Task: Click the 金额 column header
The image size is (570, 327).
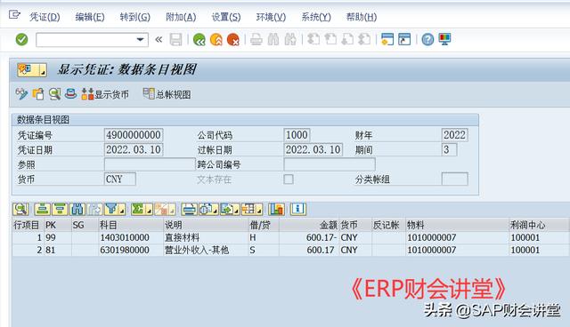Action: click(x=309, y=225)
